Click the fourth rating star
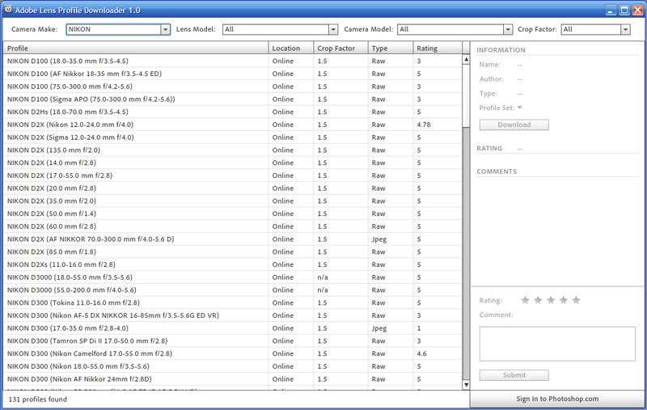This screenshot has width=647, height=410. click(x=564, y=300)
